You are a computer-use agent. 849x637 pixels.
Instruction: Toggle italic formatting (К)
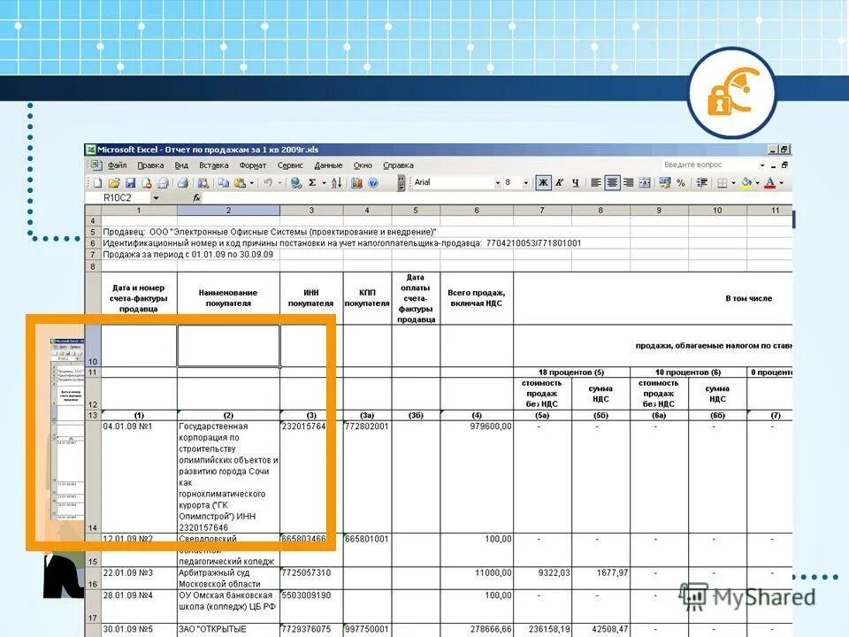557,182
